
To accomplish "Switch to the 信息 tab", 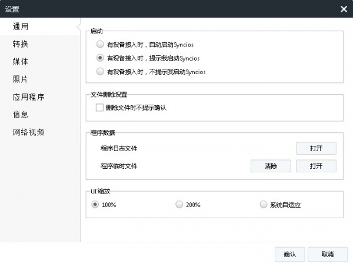I will click(x=21, y=114).
